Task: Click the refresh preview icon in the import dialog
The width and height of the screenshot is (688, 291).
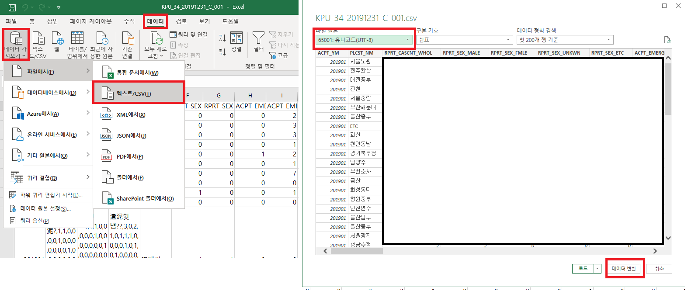Action: pyautogui.click(x=667, y=40)
